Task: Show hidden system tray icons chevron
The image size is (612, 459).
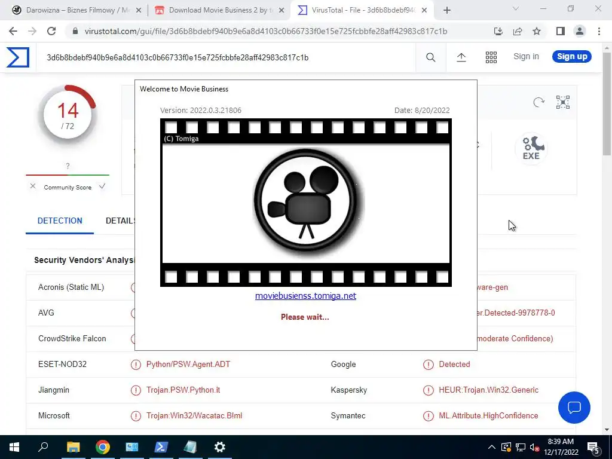Action: (492, 447)
